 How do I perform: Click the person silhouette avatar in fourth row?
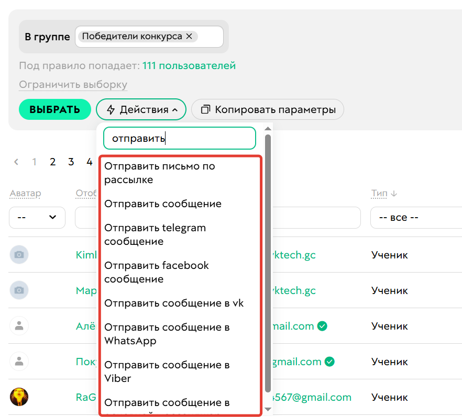click(x=19, y=362)
